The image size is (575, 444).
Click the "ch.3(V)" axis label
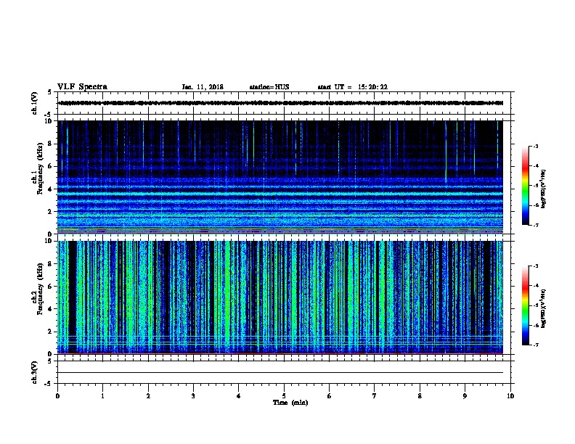(34, 372)
